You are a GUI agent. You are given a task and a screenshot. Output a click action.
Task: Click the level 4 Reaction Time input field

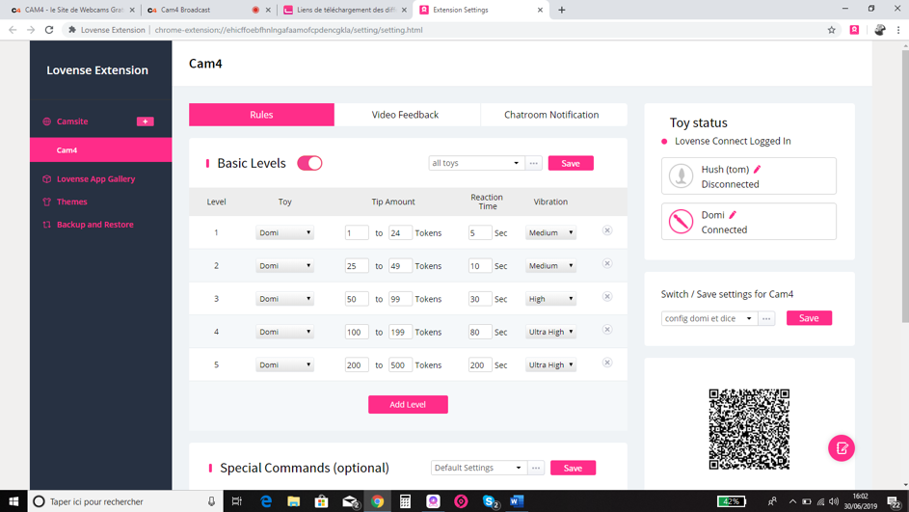pyautogui.click(x=479, y=332)
